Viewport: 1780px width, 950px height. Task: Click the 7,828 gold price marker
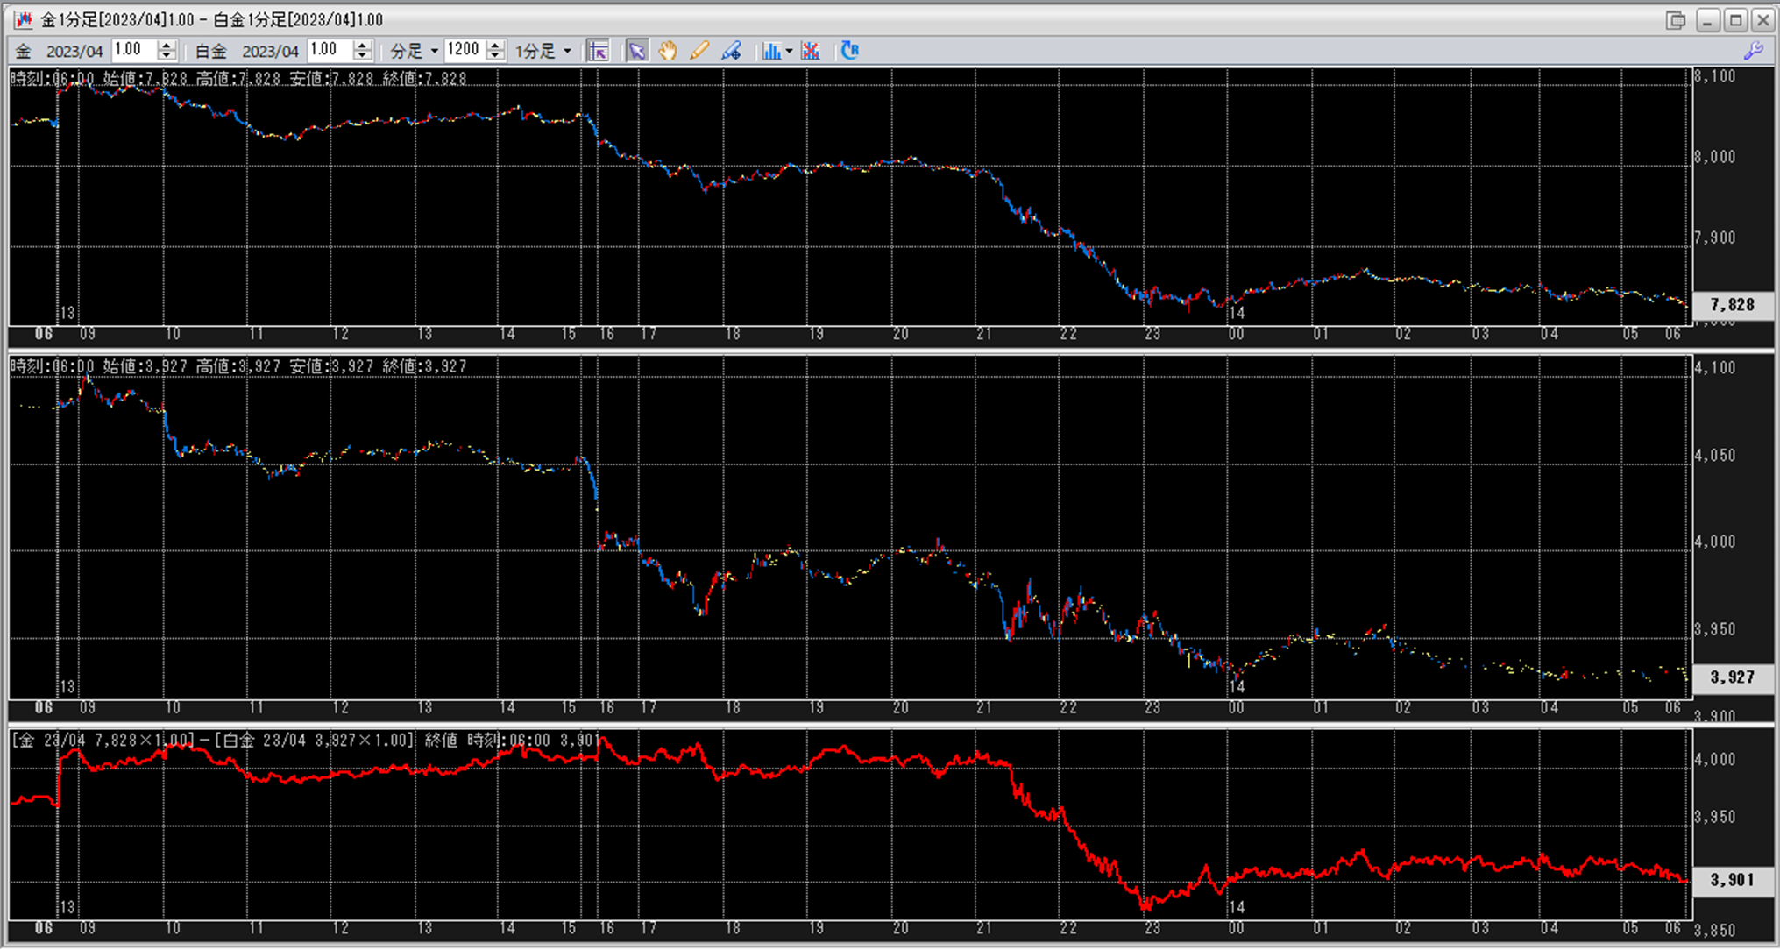1732,305
